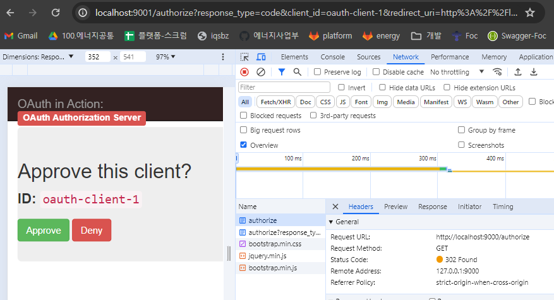
Task: Close the request details pane
Action: 335,207
